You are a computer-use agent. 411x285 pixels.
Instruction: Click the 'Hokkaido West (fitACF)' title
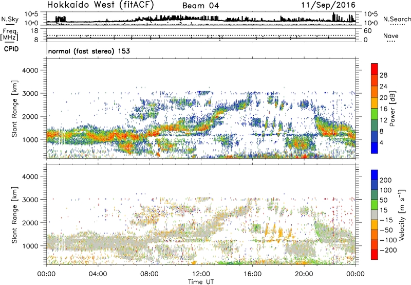100,5
